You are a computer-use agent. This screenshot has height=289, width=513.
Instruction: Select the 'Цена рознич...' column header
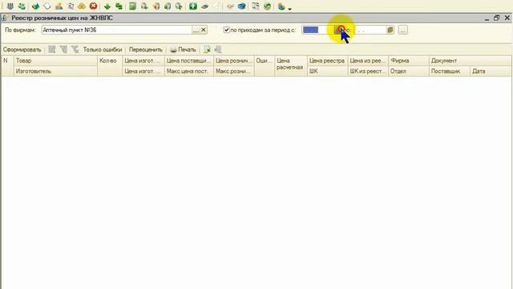point(233,61)
